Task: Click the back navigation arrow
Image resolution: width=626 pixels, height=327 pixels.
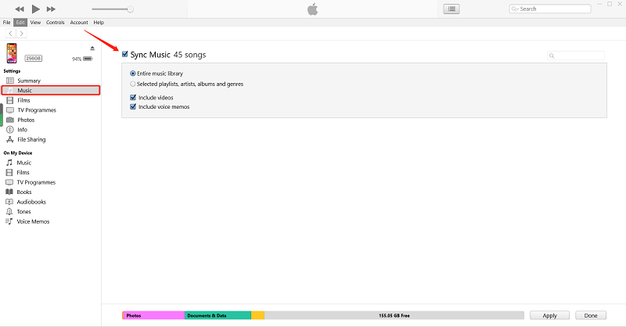Action: pyautogui.click(x=10, y=34)
